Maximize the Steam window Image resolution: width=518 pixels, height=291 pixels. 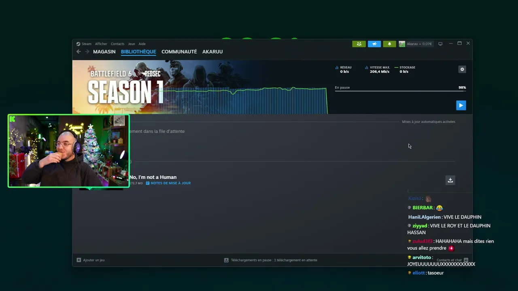[459, 43]
